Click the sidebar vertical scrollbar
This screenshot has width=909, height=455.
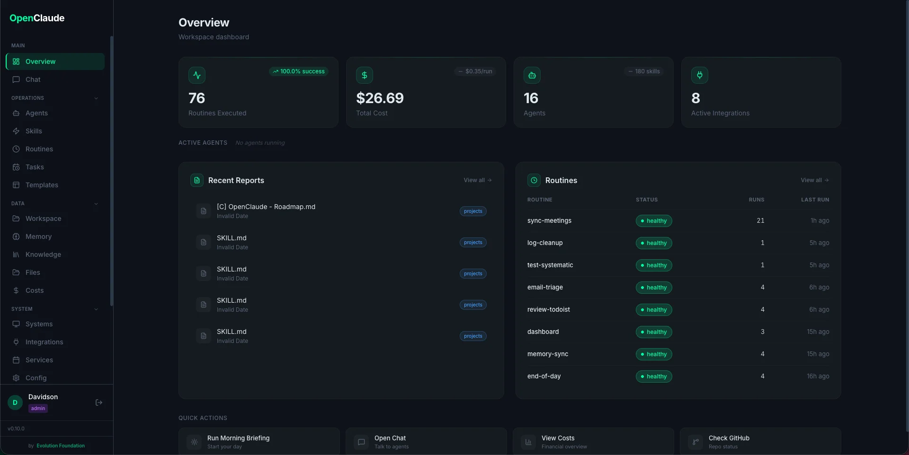(x=112, y=170)
